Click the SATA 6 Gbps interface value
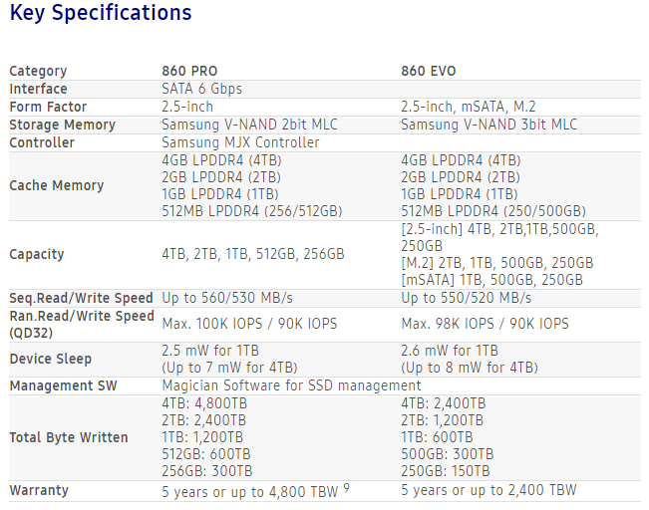The image size is (649, 510). pos(202,89)
